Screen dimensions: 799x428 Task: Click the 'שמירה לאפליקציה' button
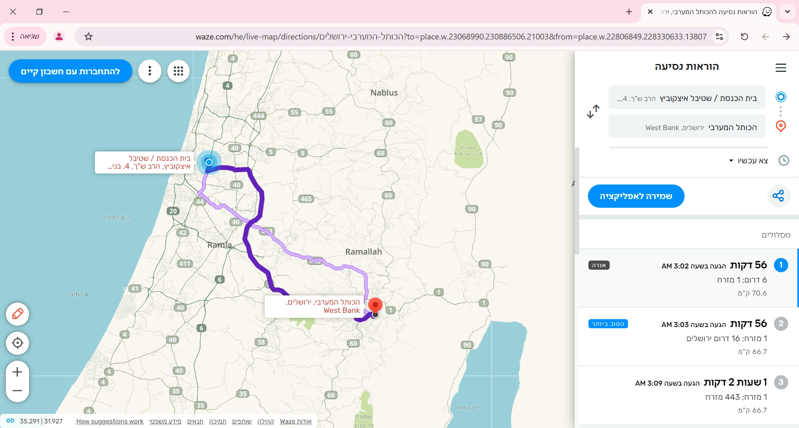click(x=636, y=196)
